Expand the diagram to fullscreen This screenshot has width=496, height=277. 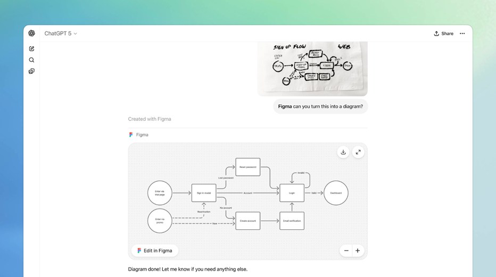tap(358, 152)
